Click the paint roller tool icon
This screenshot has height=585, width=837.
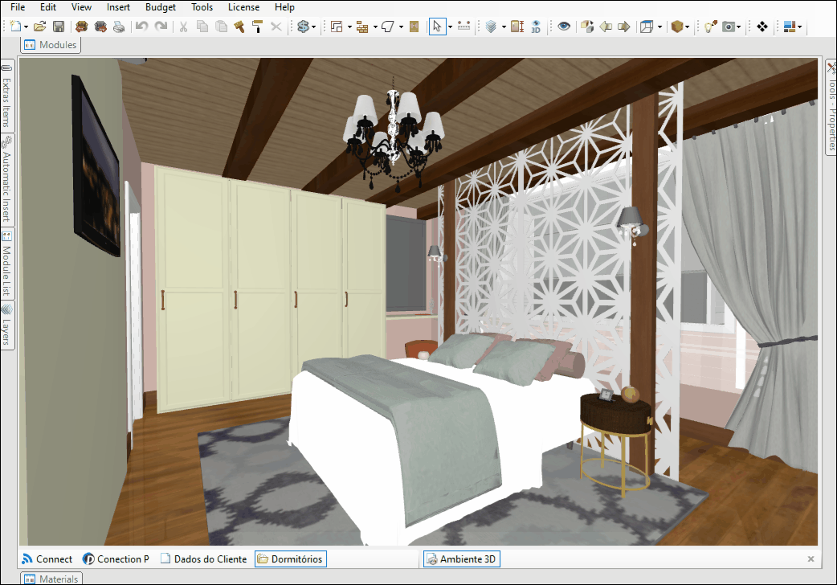click(x=257, y=27)
